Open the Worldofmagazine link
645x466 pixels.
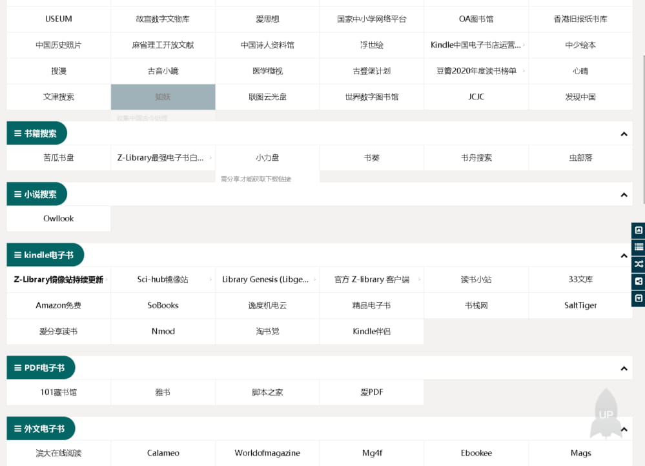267,453
